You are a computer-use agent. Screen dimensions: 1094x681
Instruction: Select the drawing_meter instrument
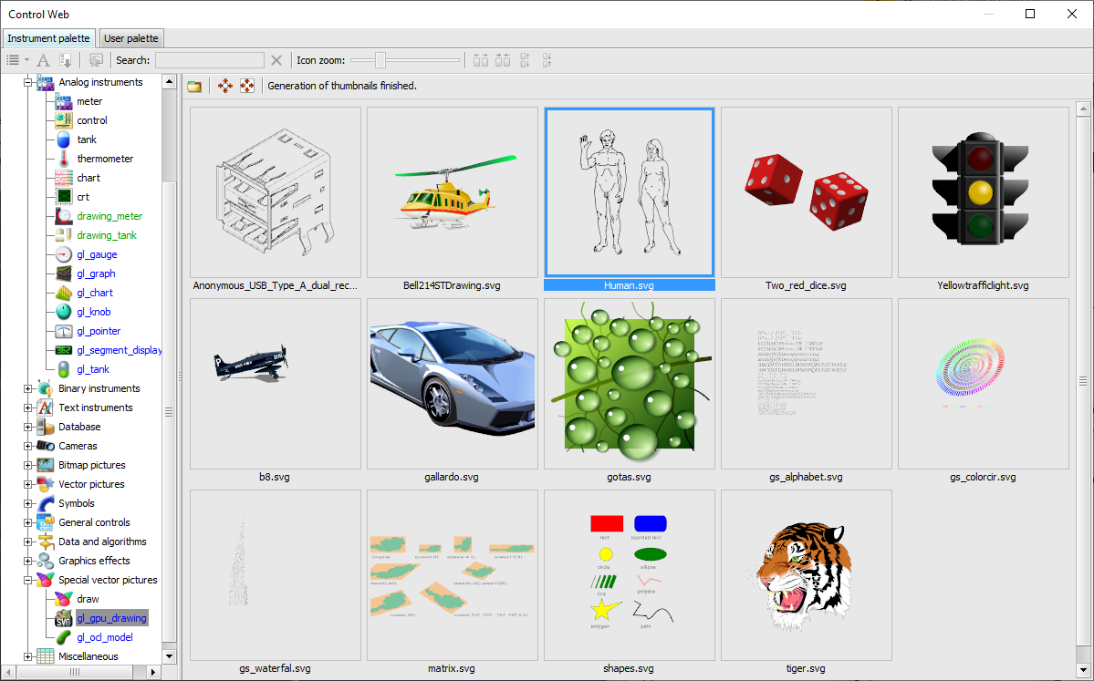(109, 216)
